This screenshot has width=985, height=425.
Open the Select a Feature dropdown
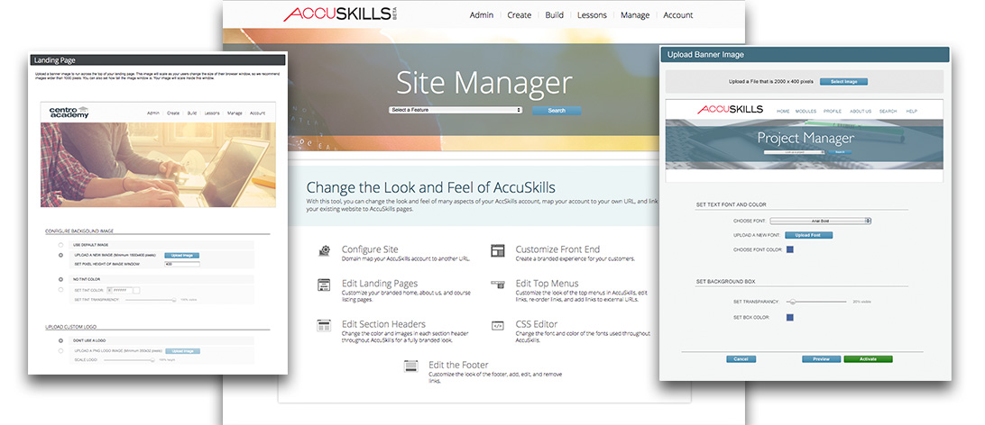coord(456,110)
